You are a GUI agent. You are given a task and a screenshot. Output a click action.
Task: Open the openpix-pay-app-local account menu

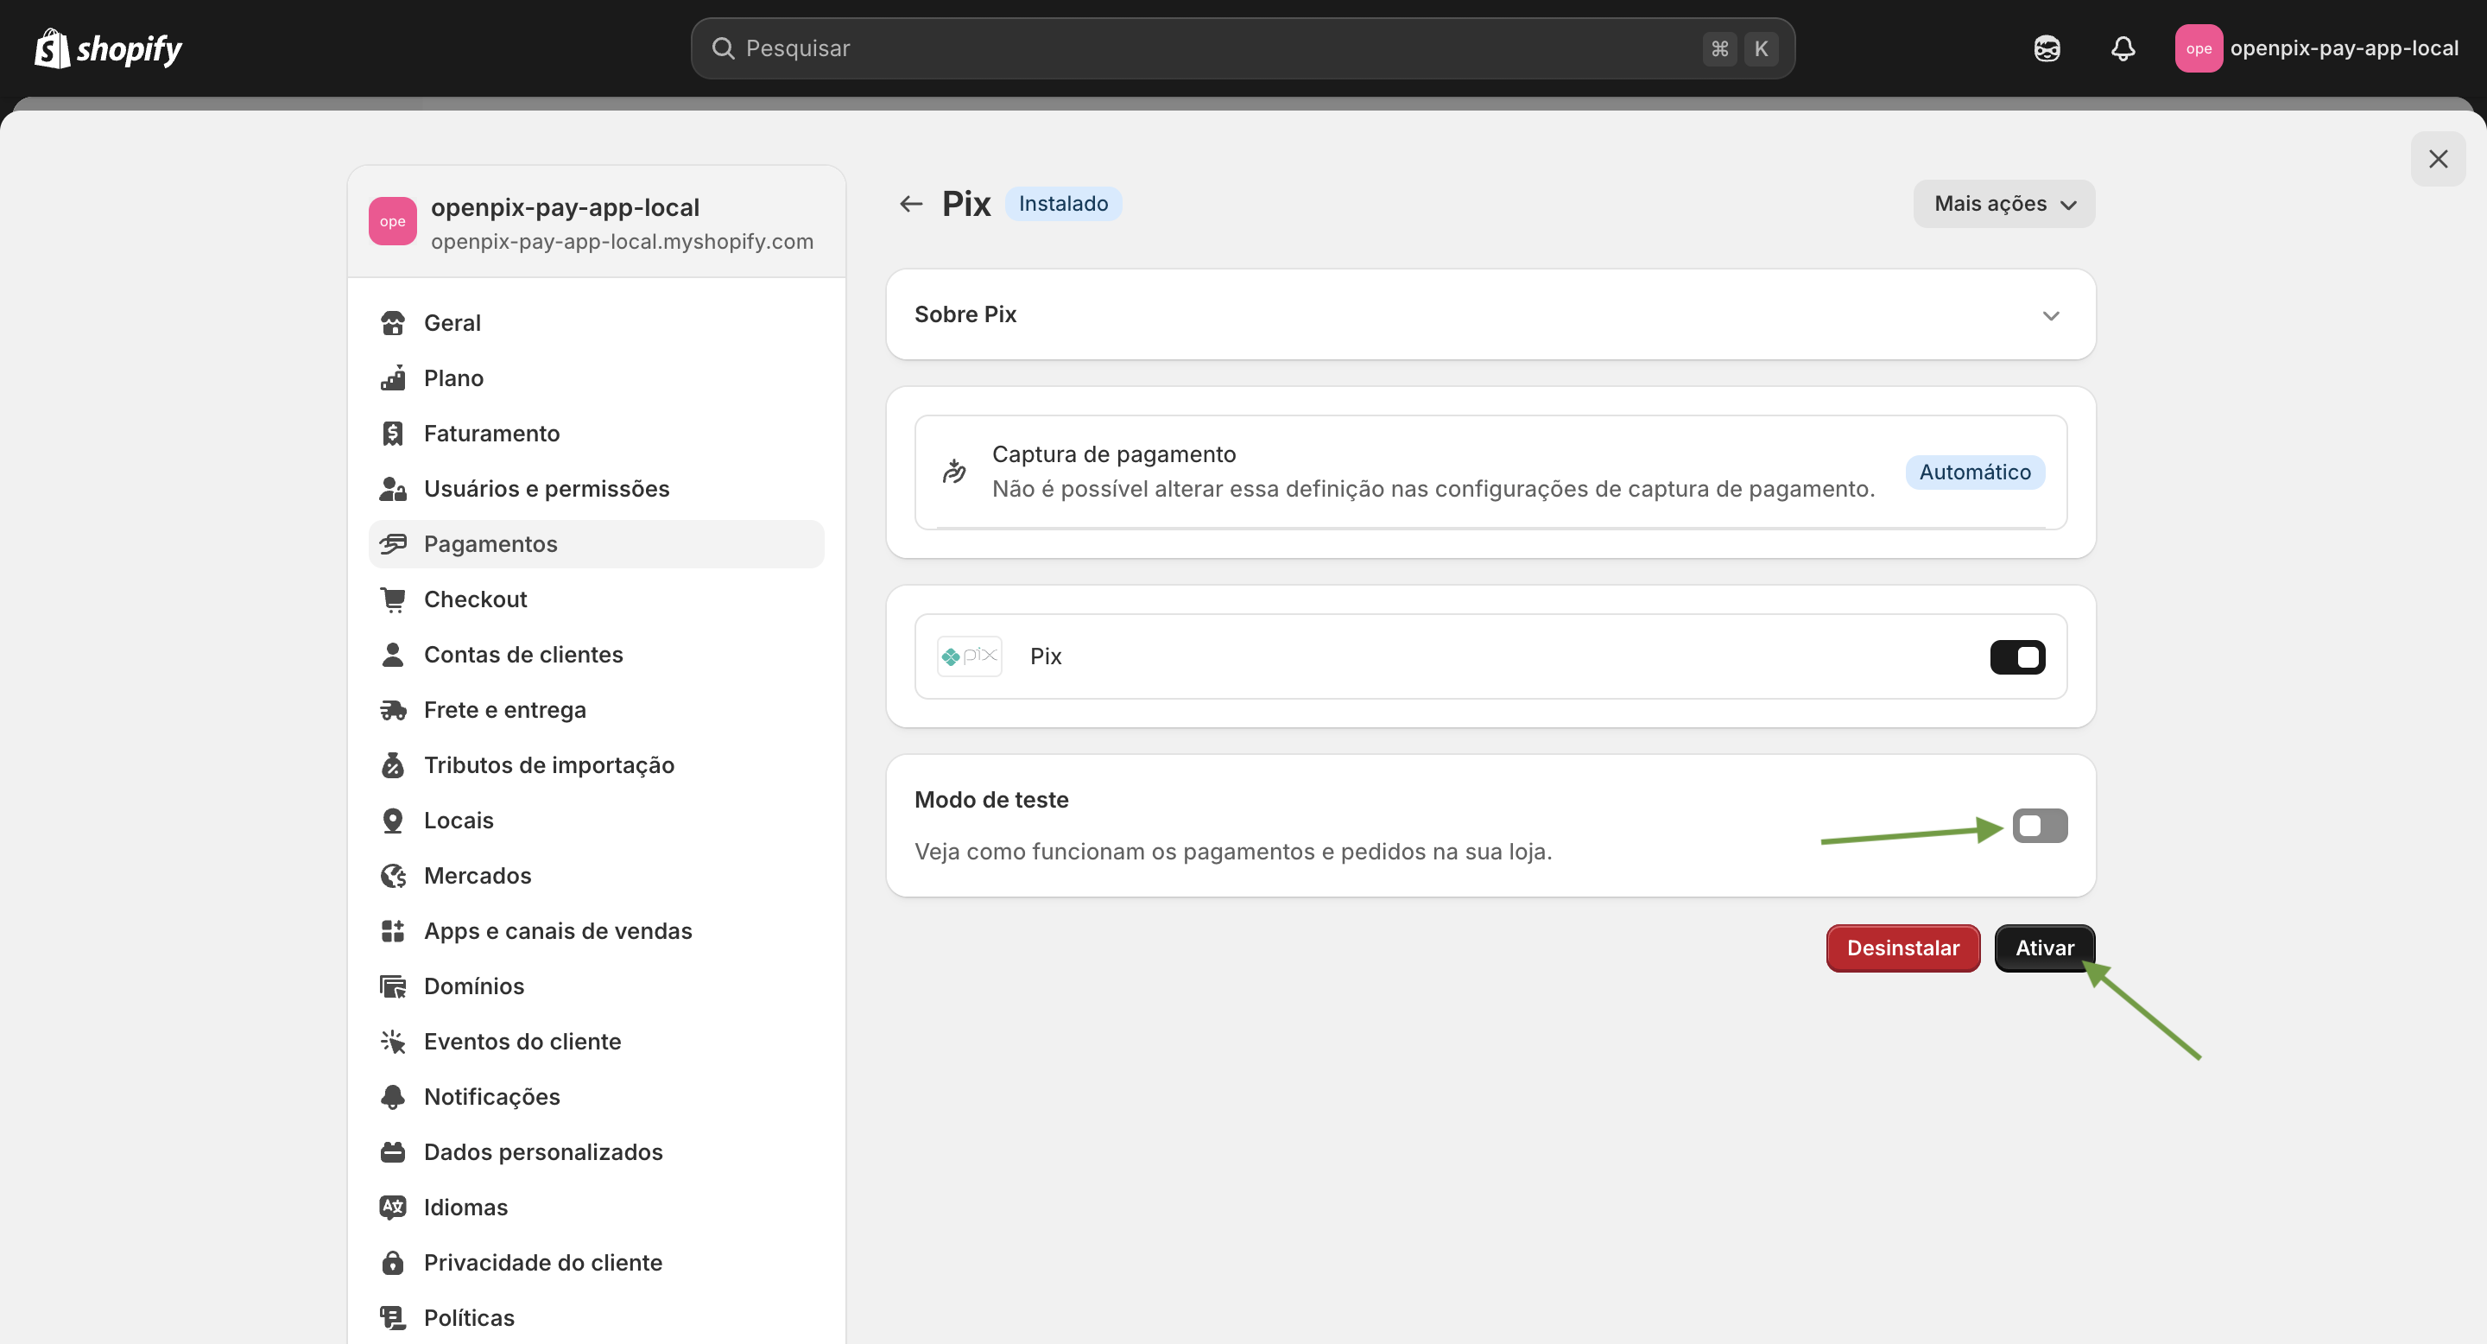[2317, 48]
